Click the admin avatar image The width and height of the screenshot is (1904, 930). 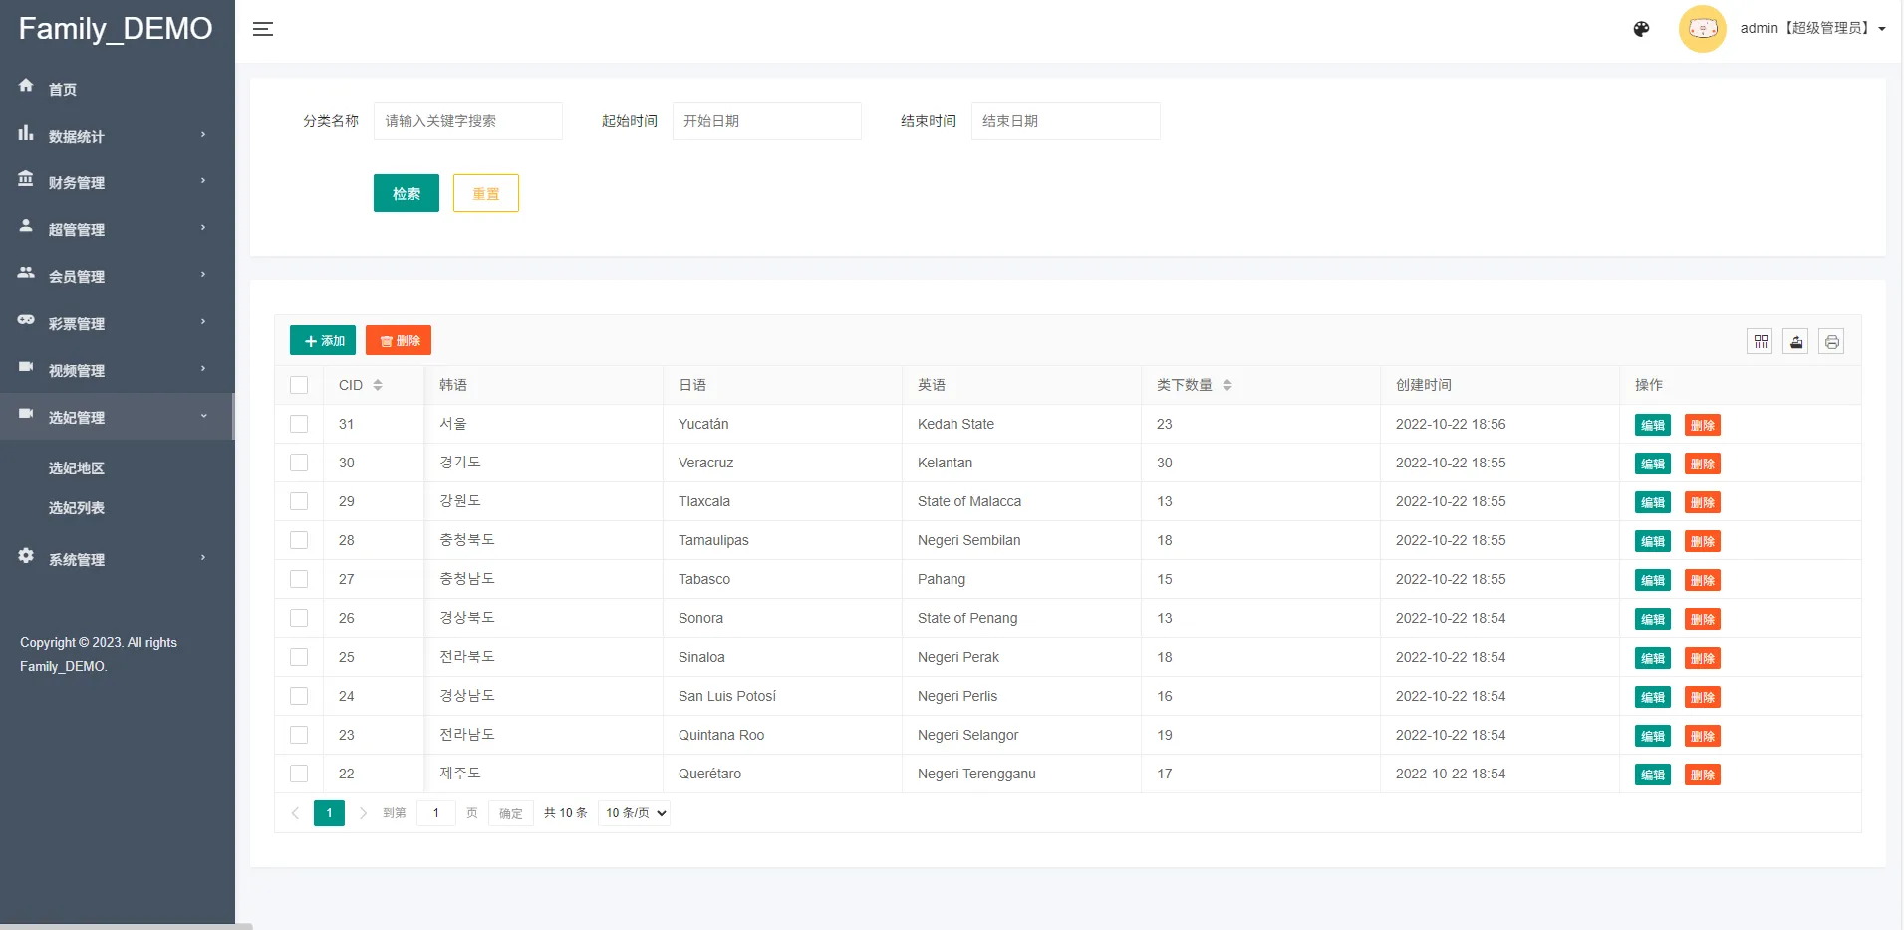click(x=1702, y=29)
